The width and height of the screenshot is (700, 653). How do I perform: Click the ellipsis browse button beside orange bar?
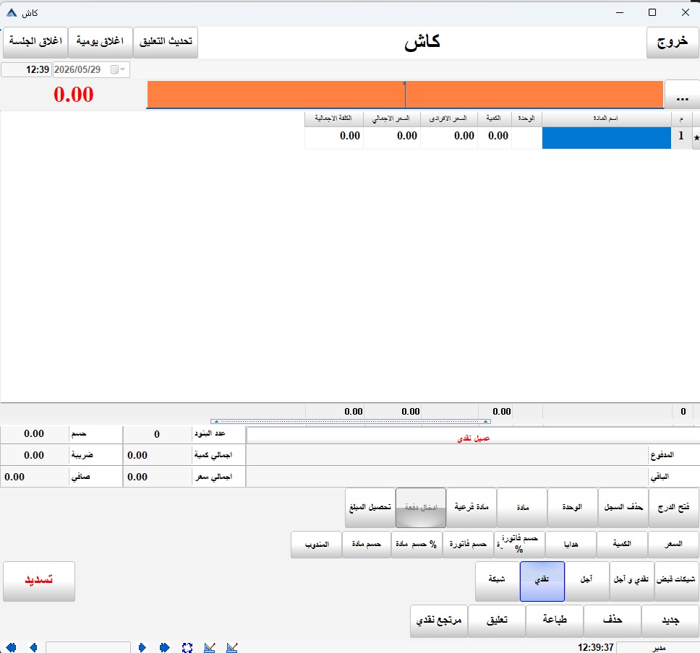pos(682,95)
